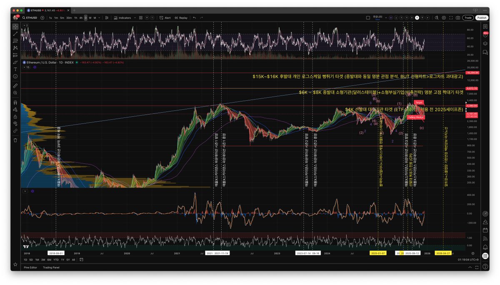This screenshot has height=285, width=500.
Task: Select the trend line drawing tool
Action: click(15, 34)
